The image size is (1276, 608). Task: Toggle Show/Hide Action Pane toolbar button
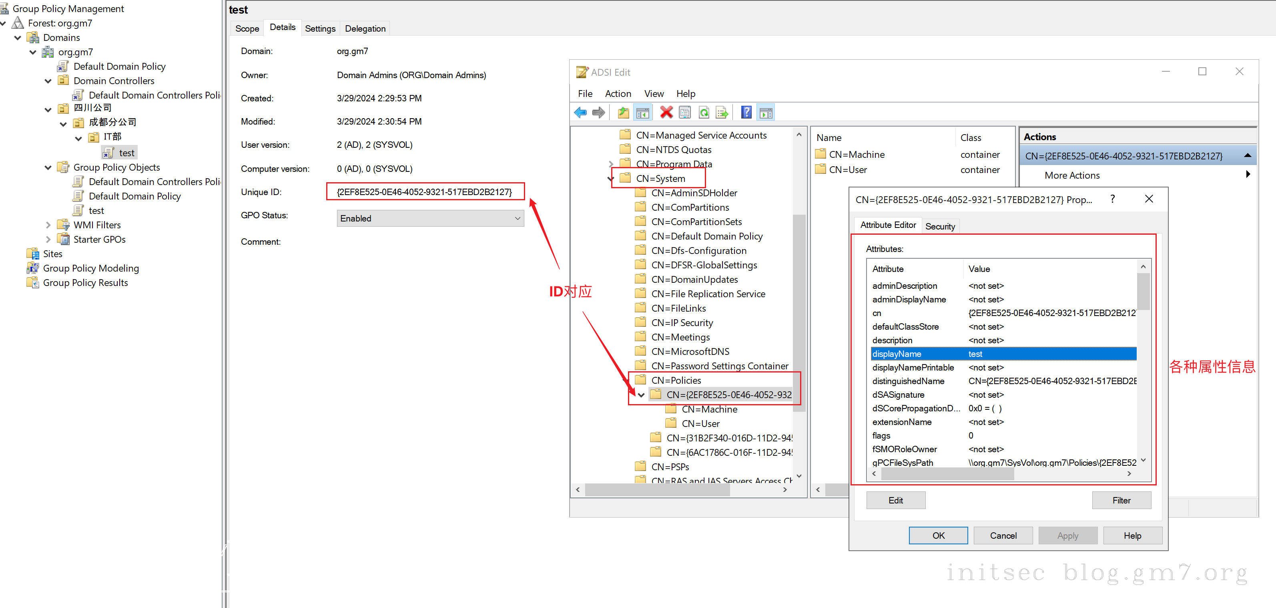click(766, 113)
